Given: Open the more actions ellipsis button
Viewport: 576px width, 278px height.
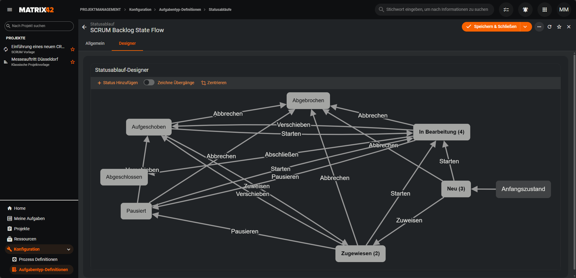Looking at the screenshot, I should click(539, 27).
